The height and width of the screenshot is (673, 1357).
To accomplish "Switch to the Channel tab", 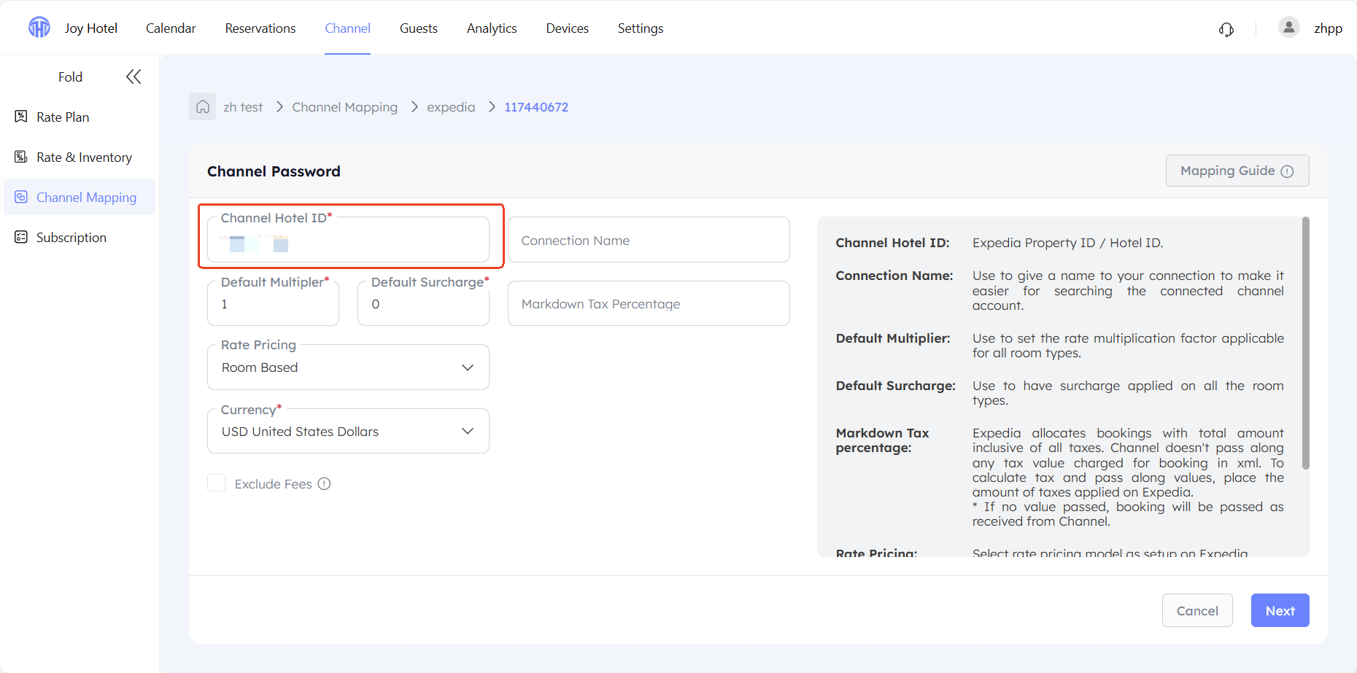I will point(347,28).
